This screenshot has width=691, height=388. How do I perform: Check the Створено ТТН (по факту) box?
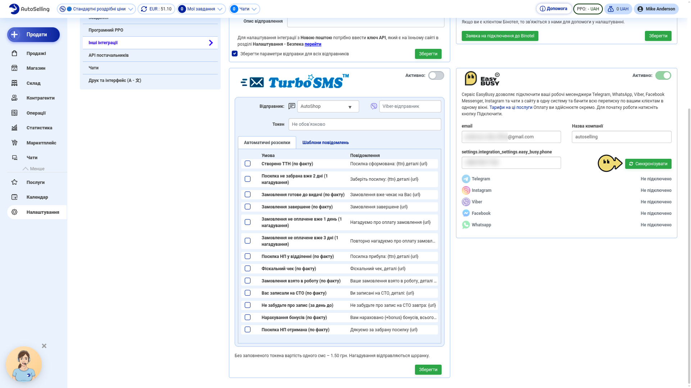[248, 163]
